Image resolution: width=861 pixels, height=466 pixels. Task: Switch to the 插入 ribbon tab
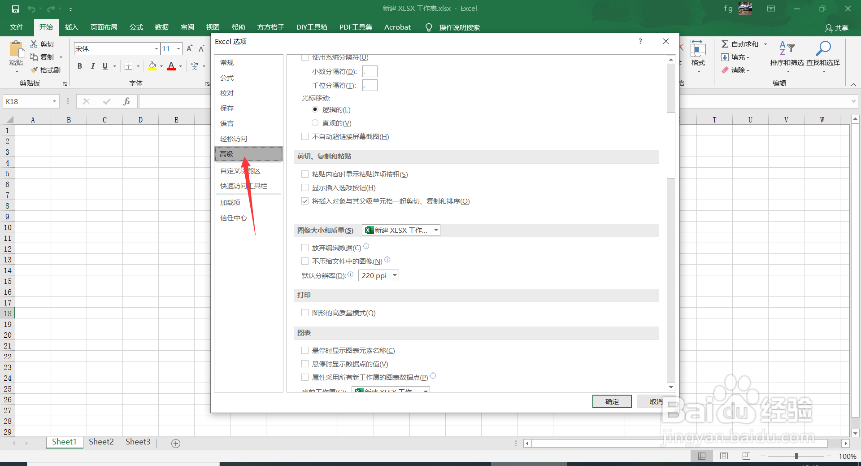click(71, 27)
